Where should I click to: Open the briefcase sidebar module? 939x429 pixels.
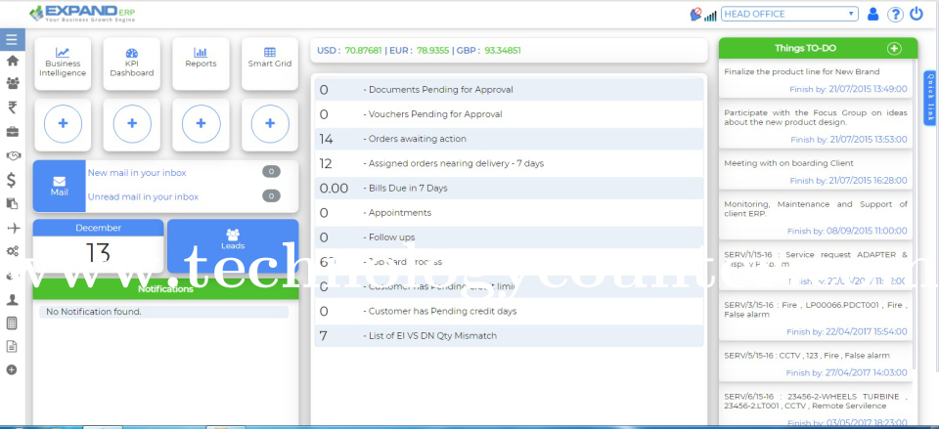click(x=12, y=131)
